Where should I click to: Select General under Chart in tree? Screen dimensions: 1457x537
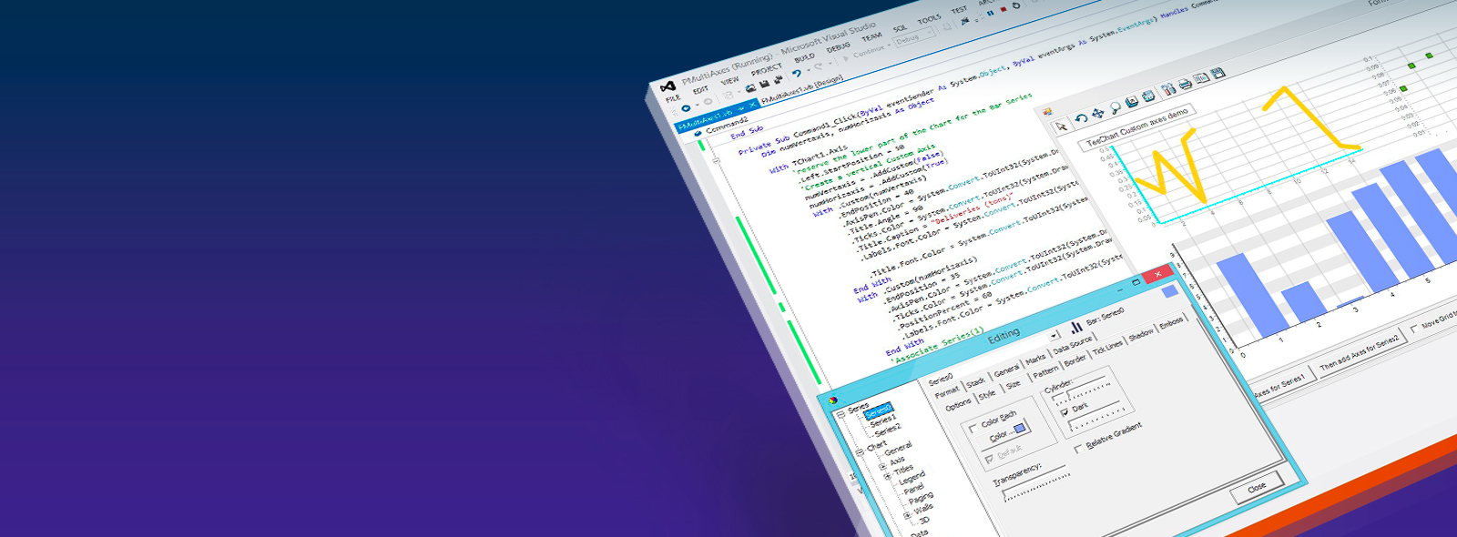[898, 449]
